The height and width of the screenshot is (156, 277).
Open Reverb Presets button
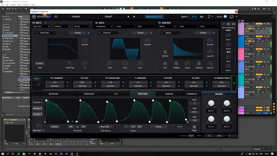(203, 33)
